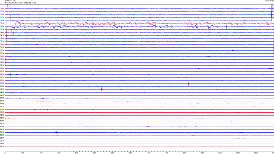Select the blue spike on the 11:00 trace

[x=10, y=75]
